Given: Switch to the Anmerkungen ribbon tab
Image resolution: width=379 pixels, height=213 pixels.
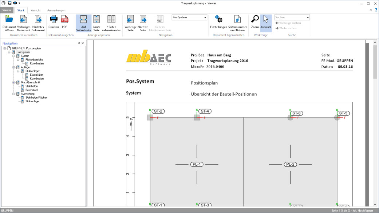Looking at the screenshot, I should pos(56,10).
